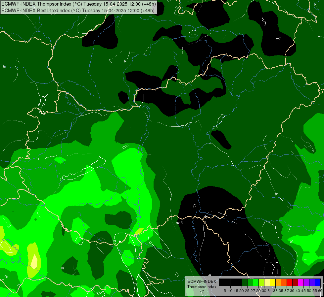Click the legend tick label "55"
The width and height of the screenshot is (324, 297).
tap(315, 291)
